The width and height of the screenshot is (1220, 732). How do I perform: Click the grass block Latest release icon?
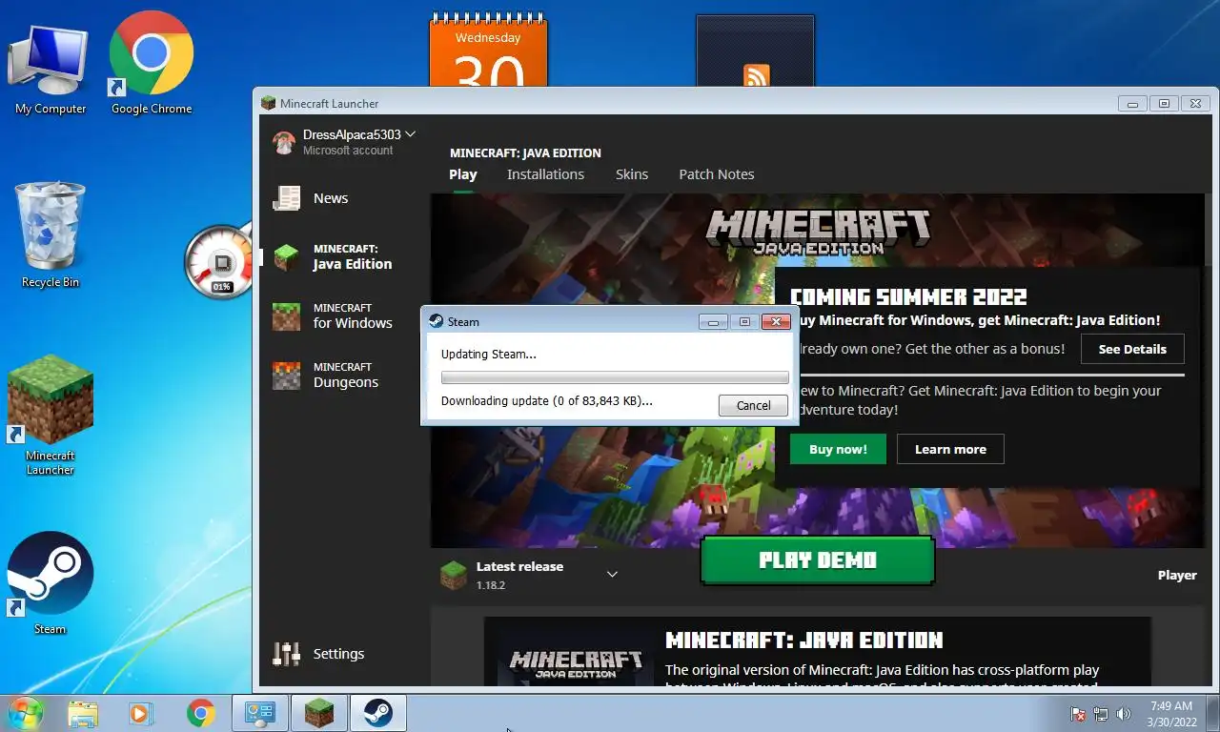click(454, 575)
